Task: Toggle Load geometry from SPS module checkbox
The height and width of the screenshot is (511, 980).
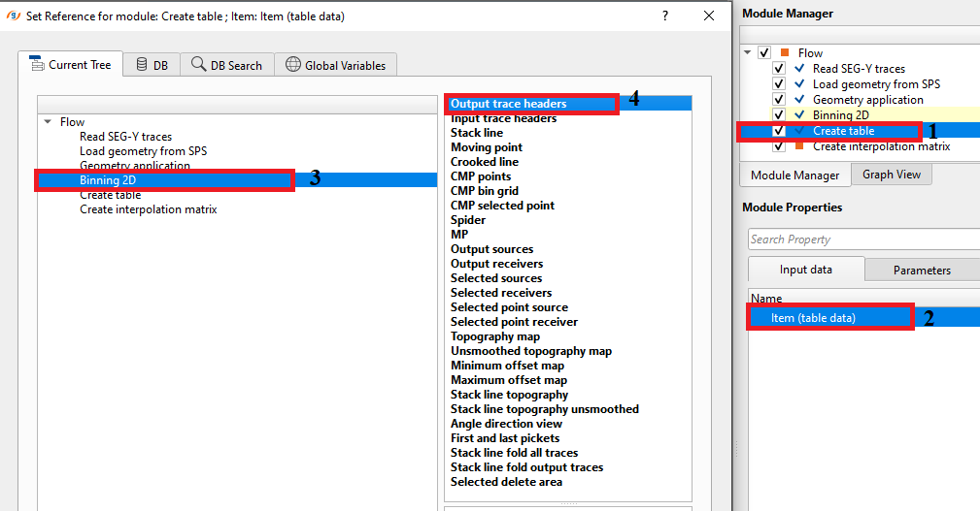Action: click(x=779, y=84)
